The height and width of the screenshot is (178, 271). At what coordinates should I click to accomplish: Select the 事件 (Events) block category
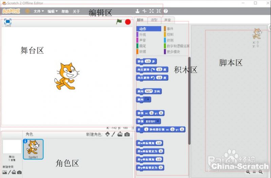[170, 29]
